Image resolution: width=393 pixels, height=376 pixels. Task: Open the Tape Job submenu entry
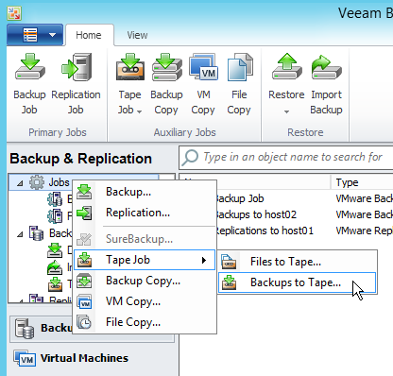click(x=145, y=260)
